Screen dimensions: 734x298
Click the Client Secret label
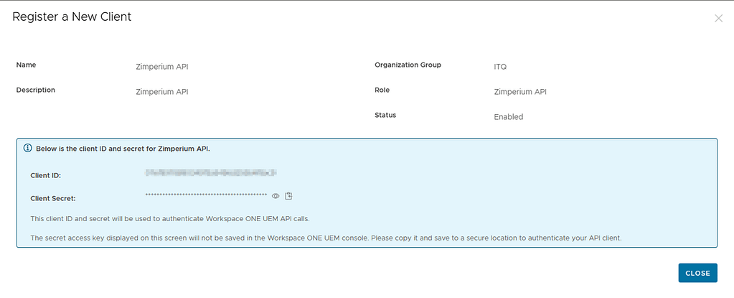click(53, 198)
